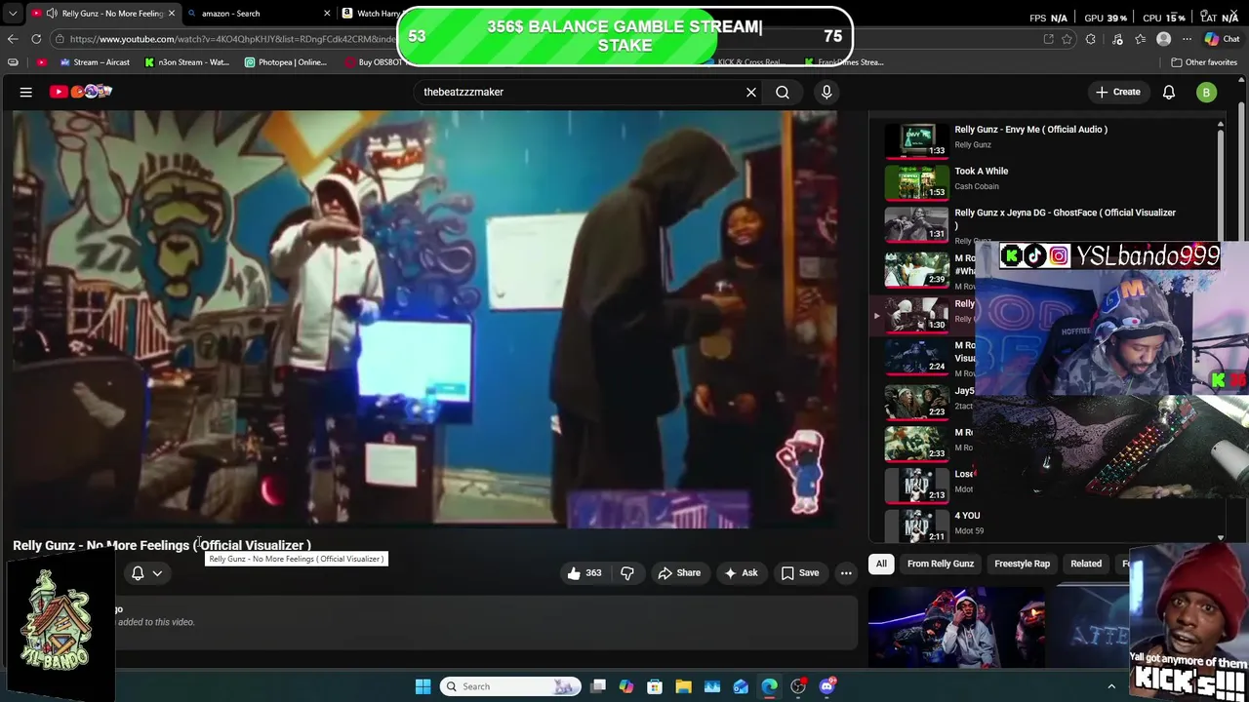This screenshot has width=1249, height=702.
Task: Select the From Relly Gunz chip
Action: pyautogui.click(x=941, y=564)
